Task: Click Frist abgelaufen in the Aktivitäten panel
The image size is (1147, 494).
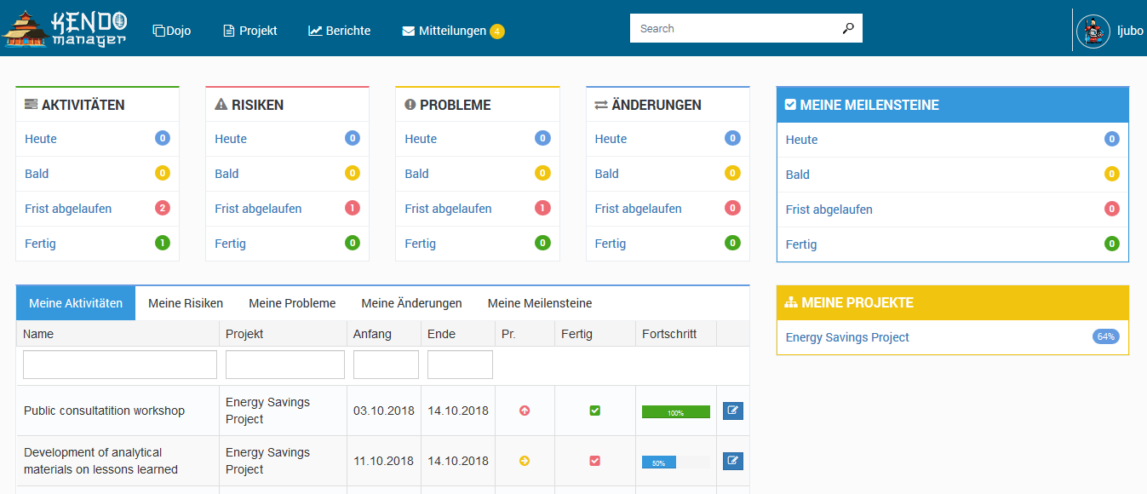Action: pyautogui.click(x=67, y=208)
